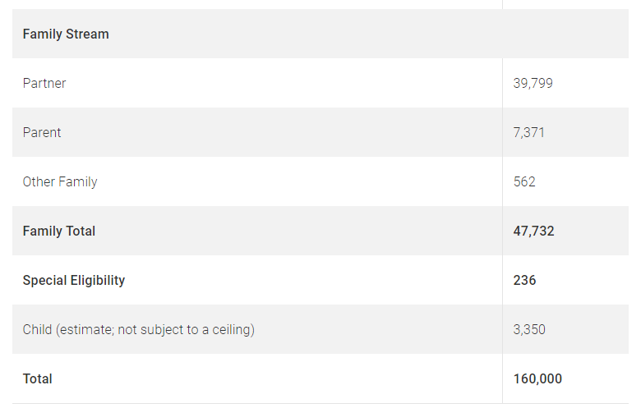641x408 pixels.
Task: Select the Child estimate row label
Action: pos(139,330)
